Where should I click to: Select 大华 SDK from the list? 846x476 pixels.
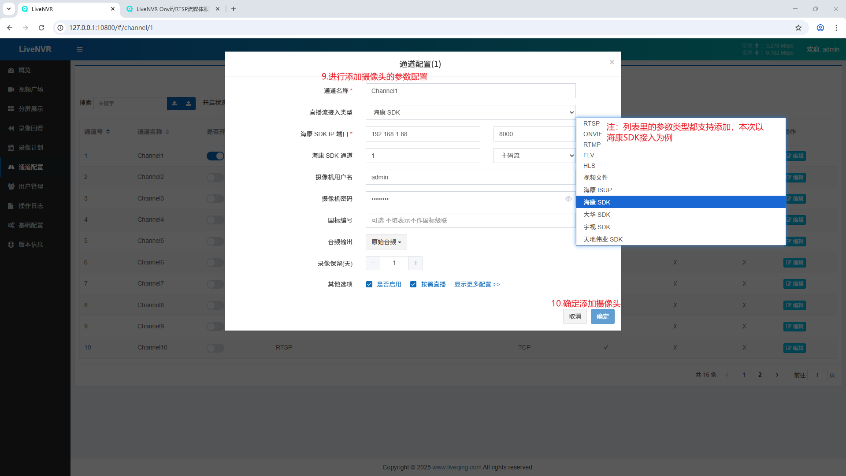point(597,215)
